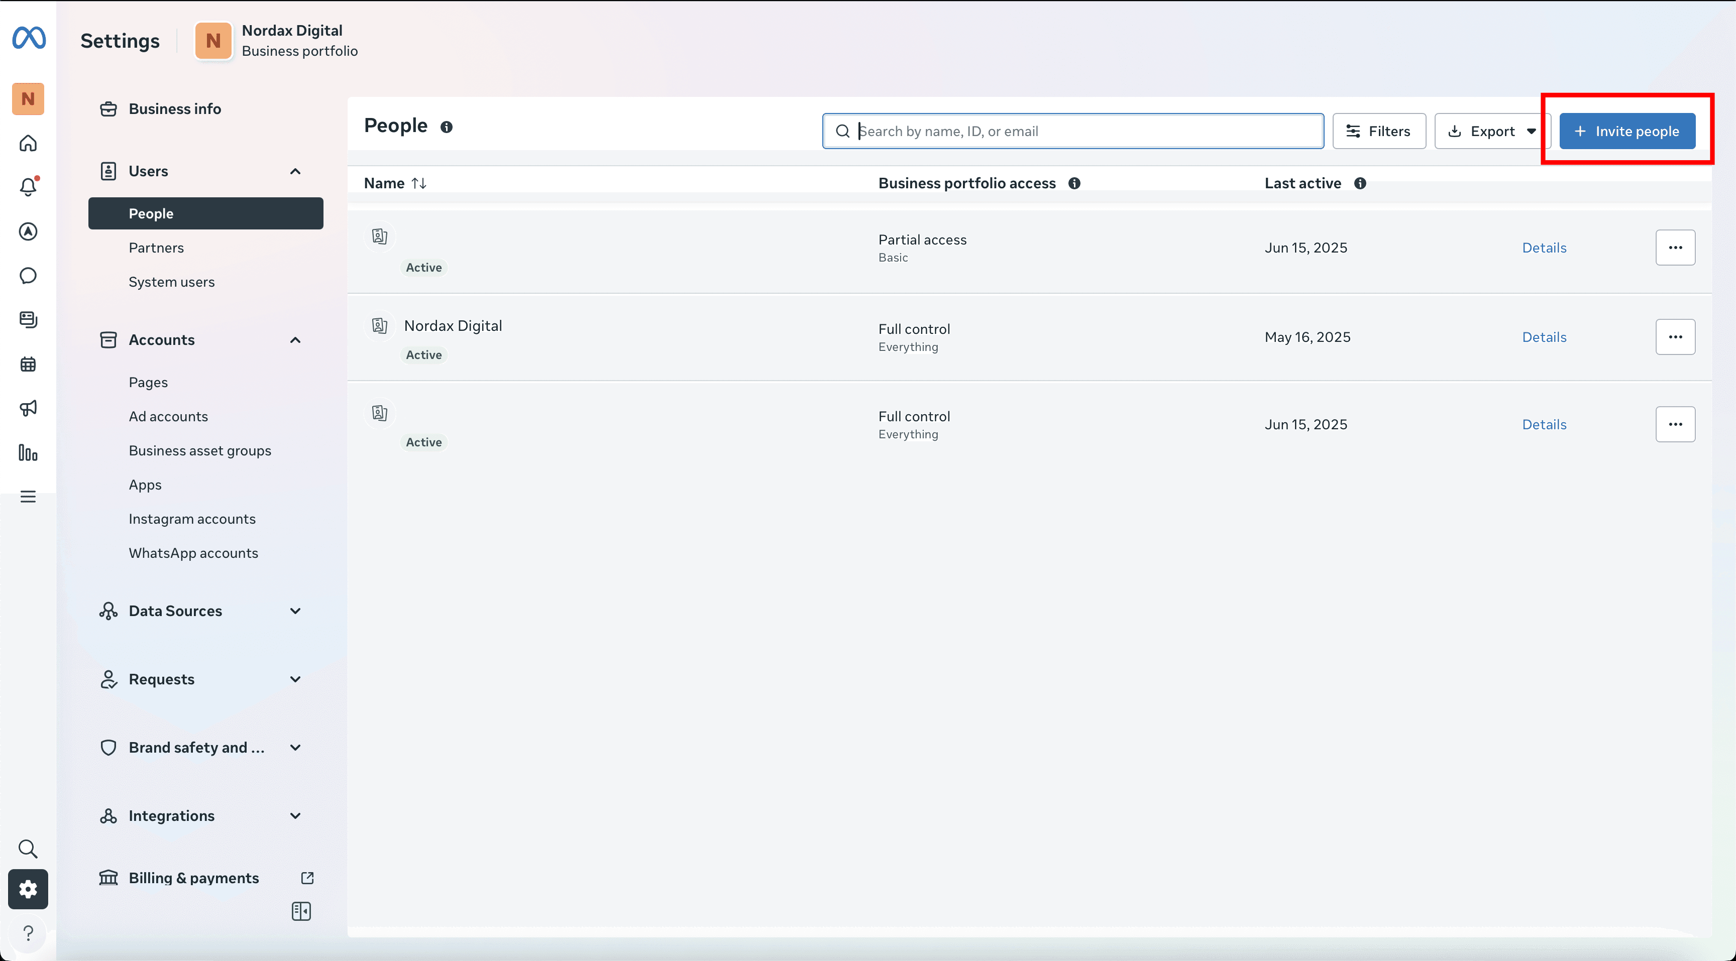The width and height of the screenshot is (1736, 961).
Task: Open the help question mark icon
Action: tap(28, 933)
